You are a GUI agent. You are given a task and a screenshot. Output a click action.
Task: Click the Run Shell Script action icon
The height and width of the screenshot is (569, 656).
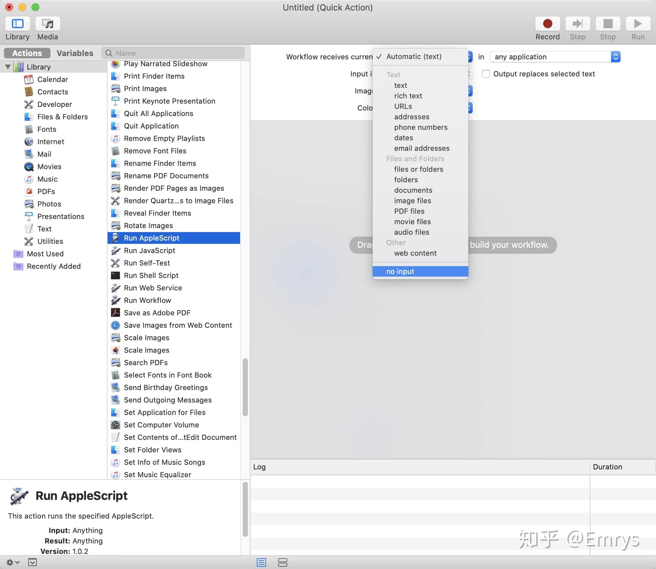[x=115, y=275]
